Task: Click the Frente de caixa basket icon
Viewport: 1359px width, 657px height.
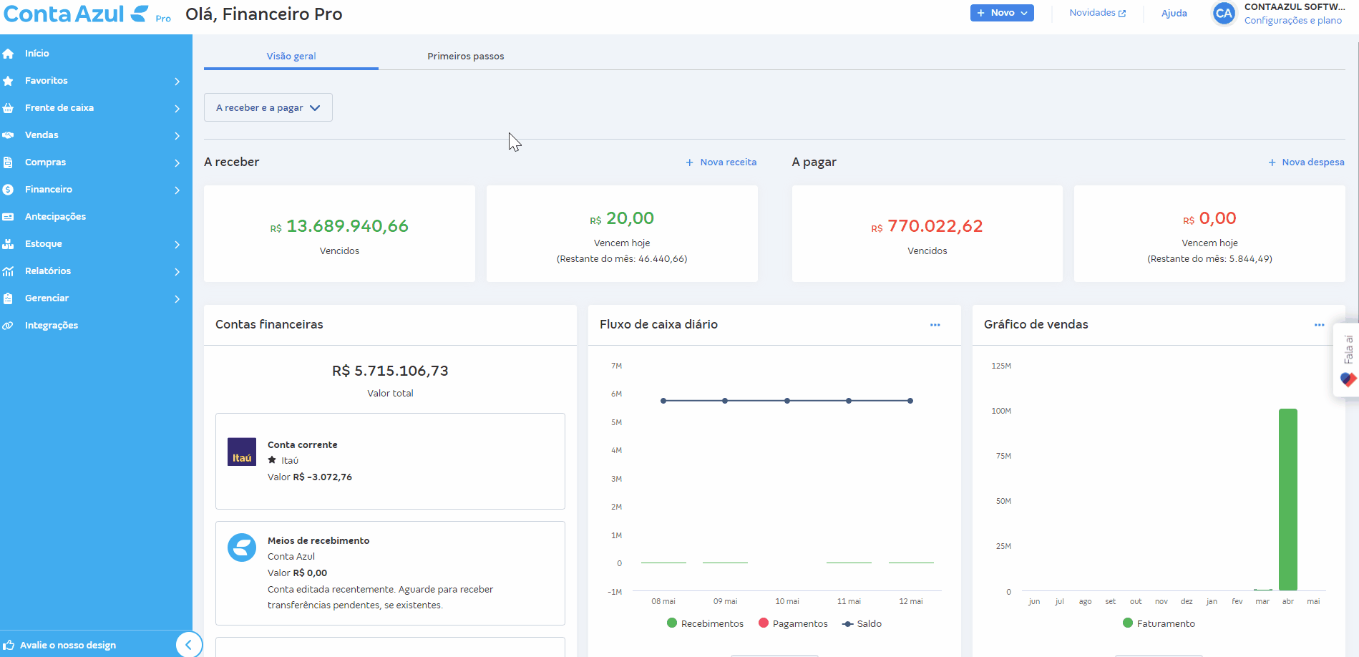Action: (8, 108)
